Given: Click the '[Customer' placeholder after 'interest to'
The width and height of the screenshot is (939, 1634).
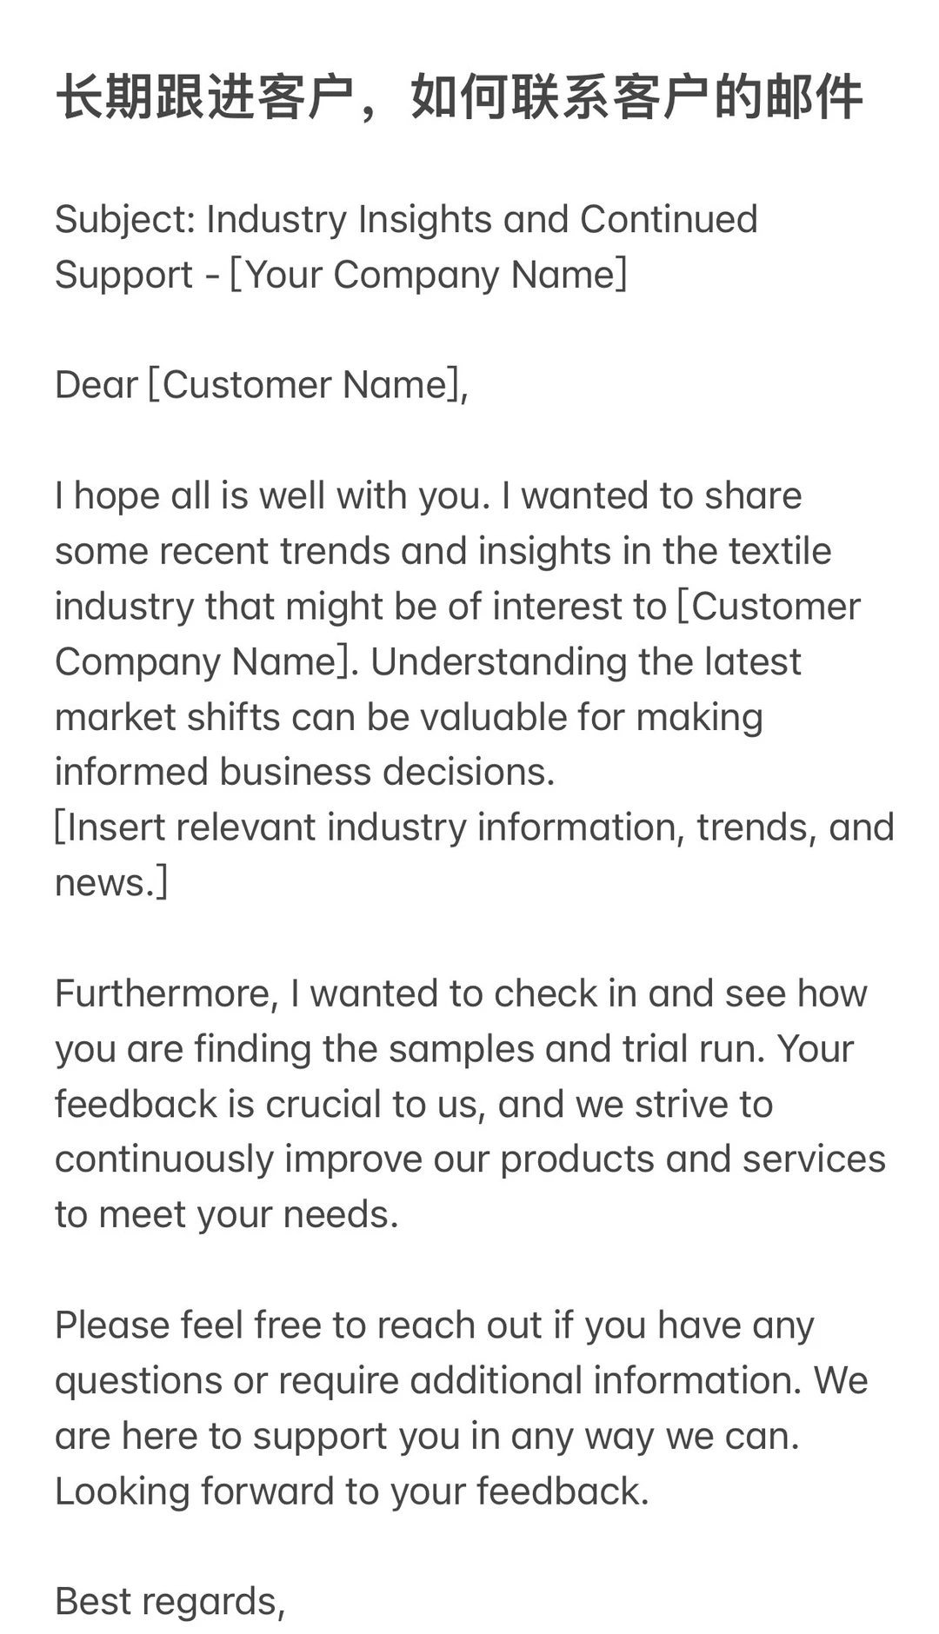Looking at the screenshot, I should click(x=769, y=606).
